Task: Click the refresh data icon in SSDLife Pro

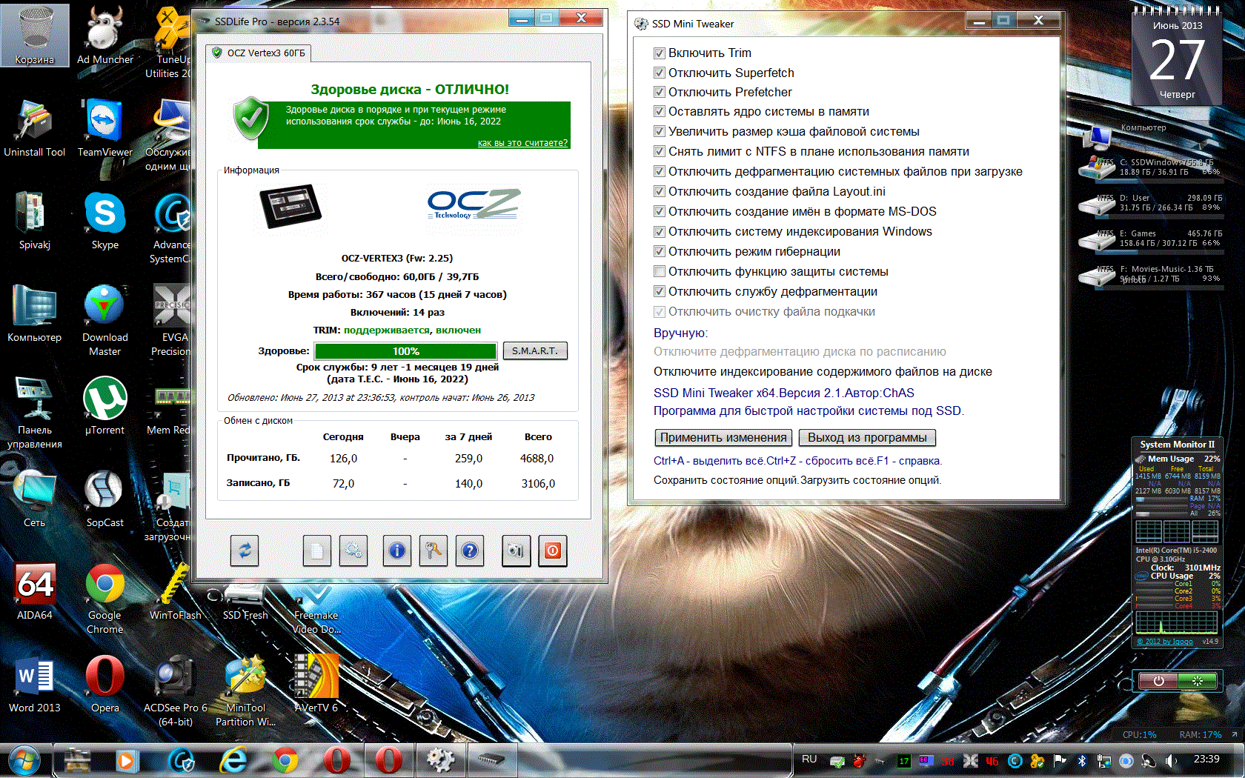Action: point(245,551)
